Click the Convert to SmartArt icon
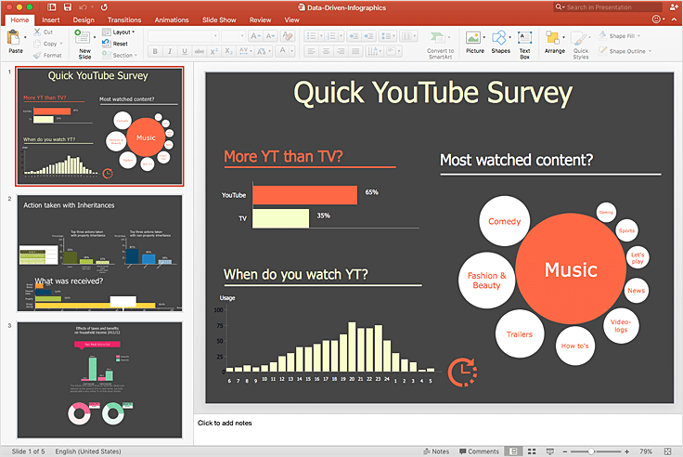The width and height of the screenshot is (683, 457). tap(438, 37)
